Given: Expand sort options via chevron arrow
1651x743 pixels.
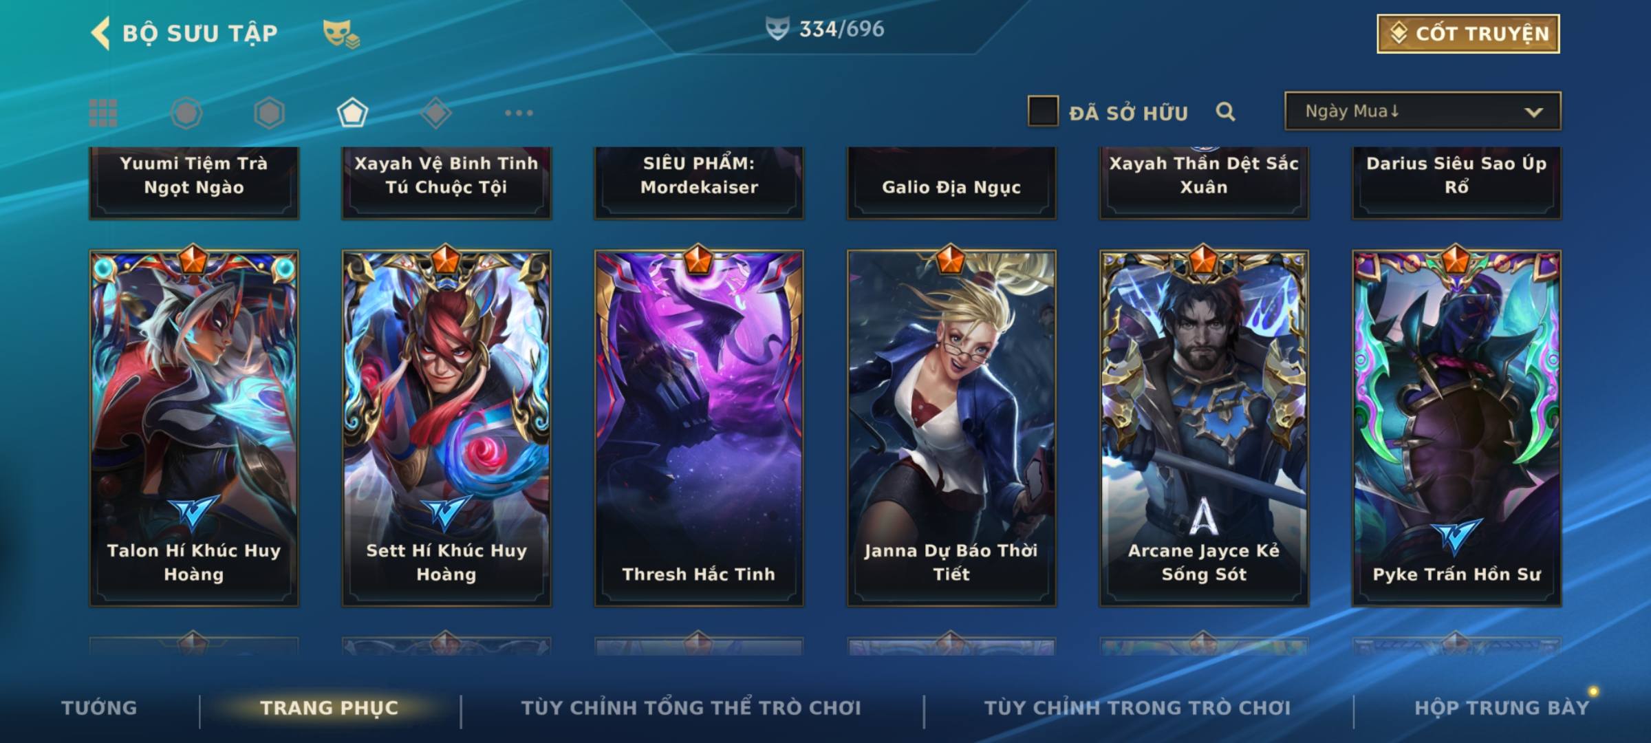Looking at the screenshot, I should [x=1533, y=112].
